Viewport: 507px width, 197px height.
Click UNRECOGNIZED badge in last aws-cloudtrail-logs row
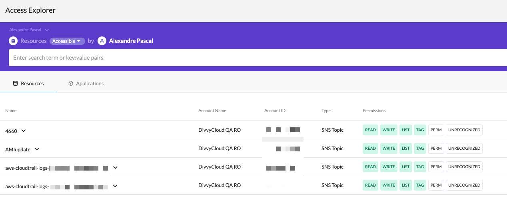tap(464, 185)
